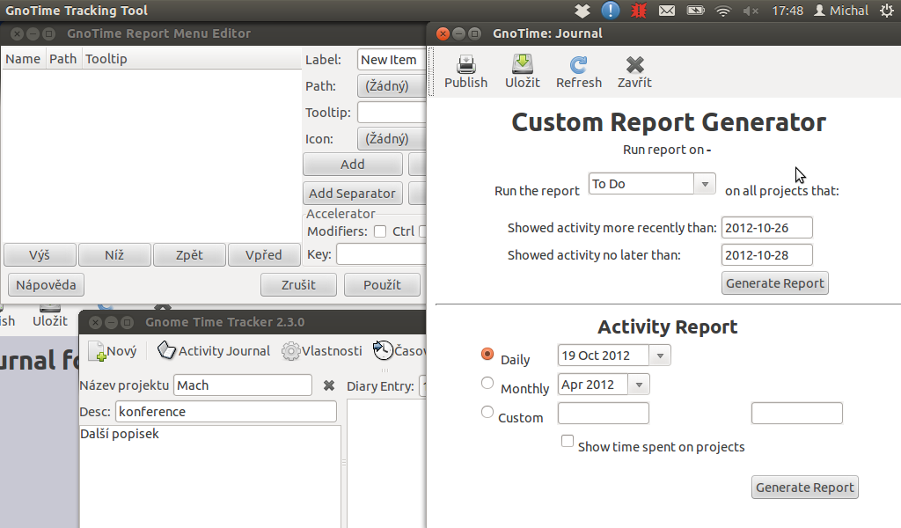Click the clock timer icon in Time Tracker

(x=383, y=350)
